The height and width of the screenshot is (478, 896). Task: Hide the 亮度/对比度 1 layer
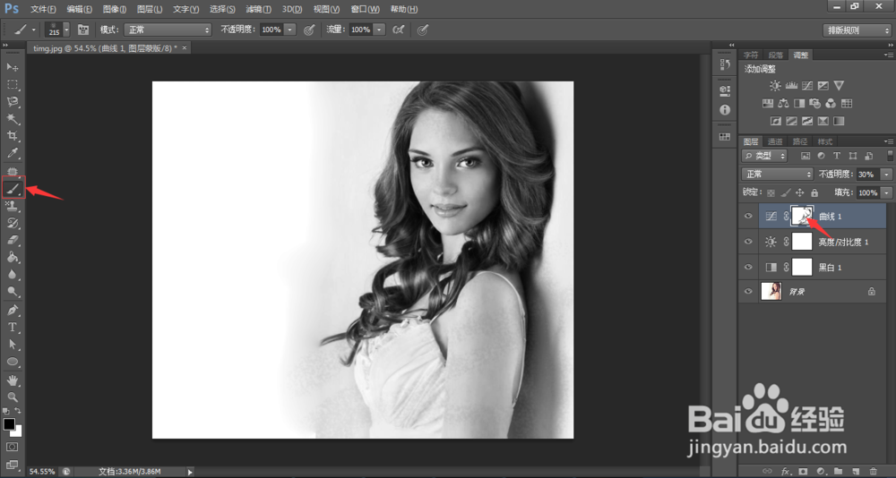748,242
